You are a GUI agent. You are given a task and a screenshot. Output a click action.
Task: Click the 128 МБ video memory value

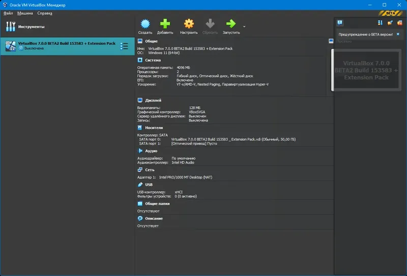click(x=195, y=108)
